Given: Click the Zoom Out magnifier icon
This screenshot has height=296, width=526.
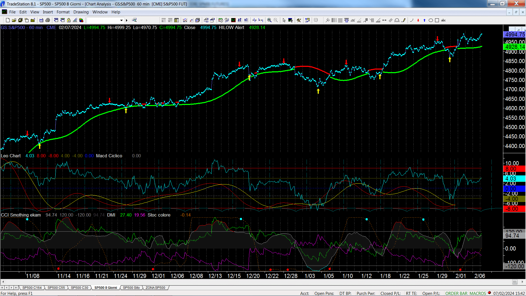Looking at the screenshot, I should point(276,20).
